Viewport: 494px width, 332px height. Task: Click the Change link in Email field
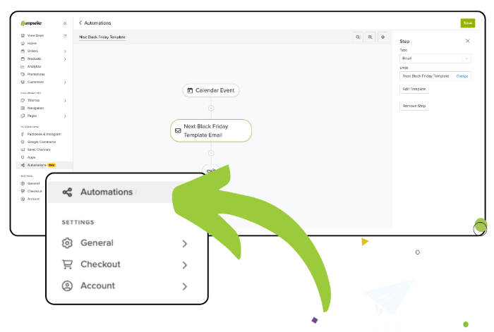tap(462, 75)
